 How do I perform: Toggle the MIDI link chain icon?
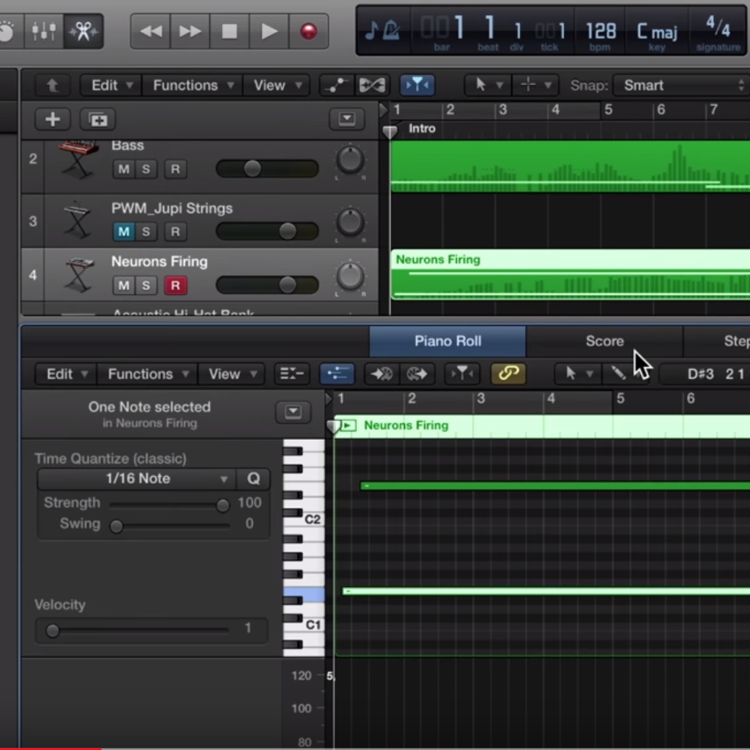508,374
